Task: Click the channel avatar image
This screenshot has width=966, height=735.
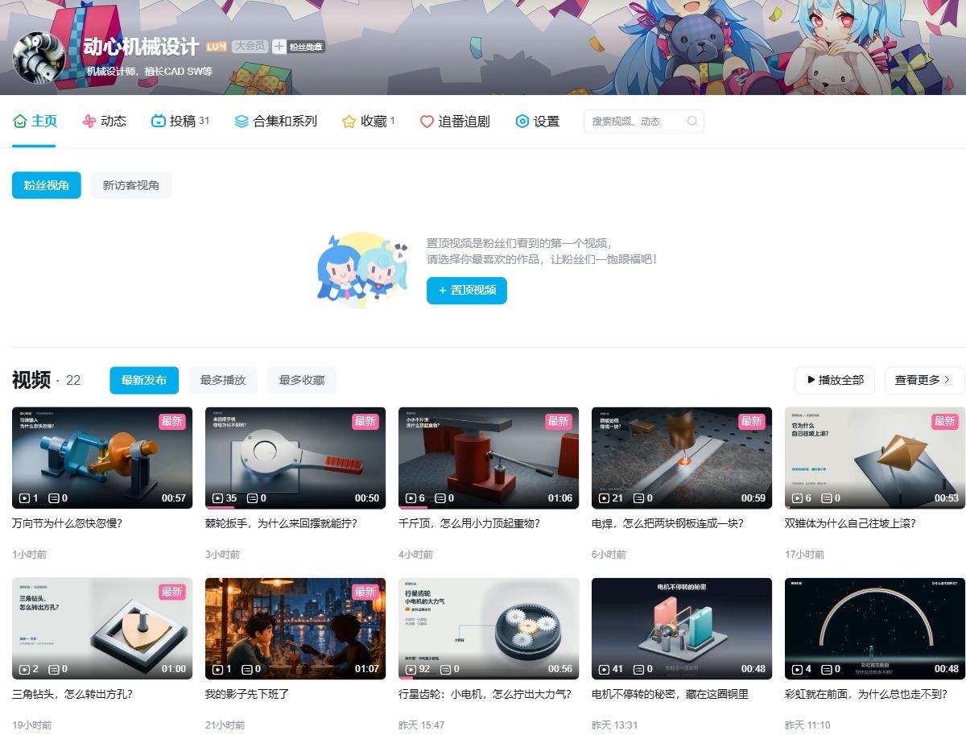Action: (39, 59)
